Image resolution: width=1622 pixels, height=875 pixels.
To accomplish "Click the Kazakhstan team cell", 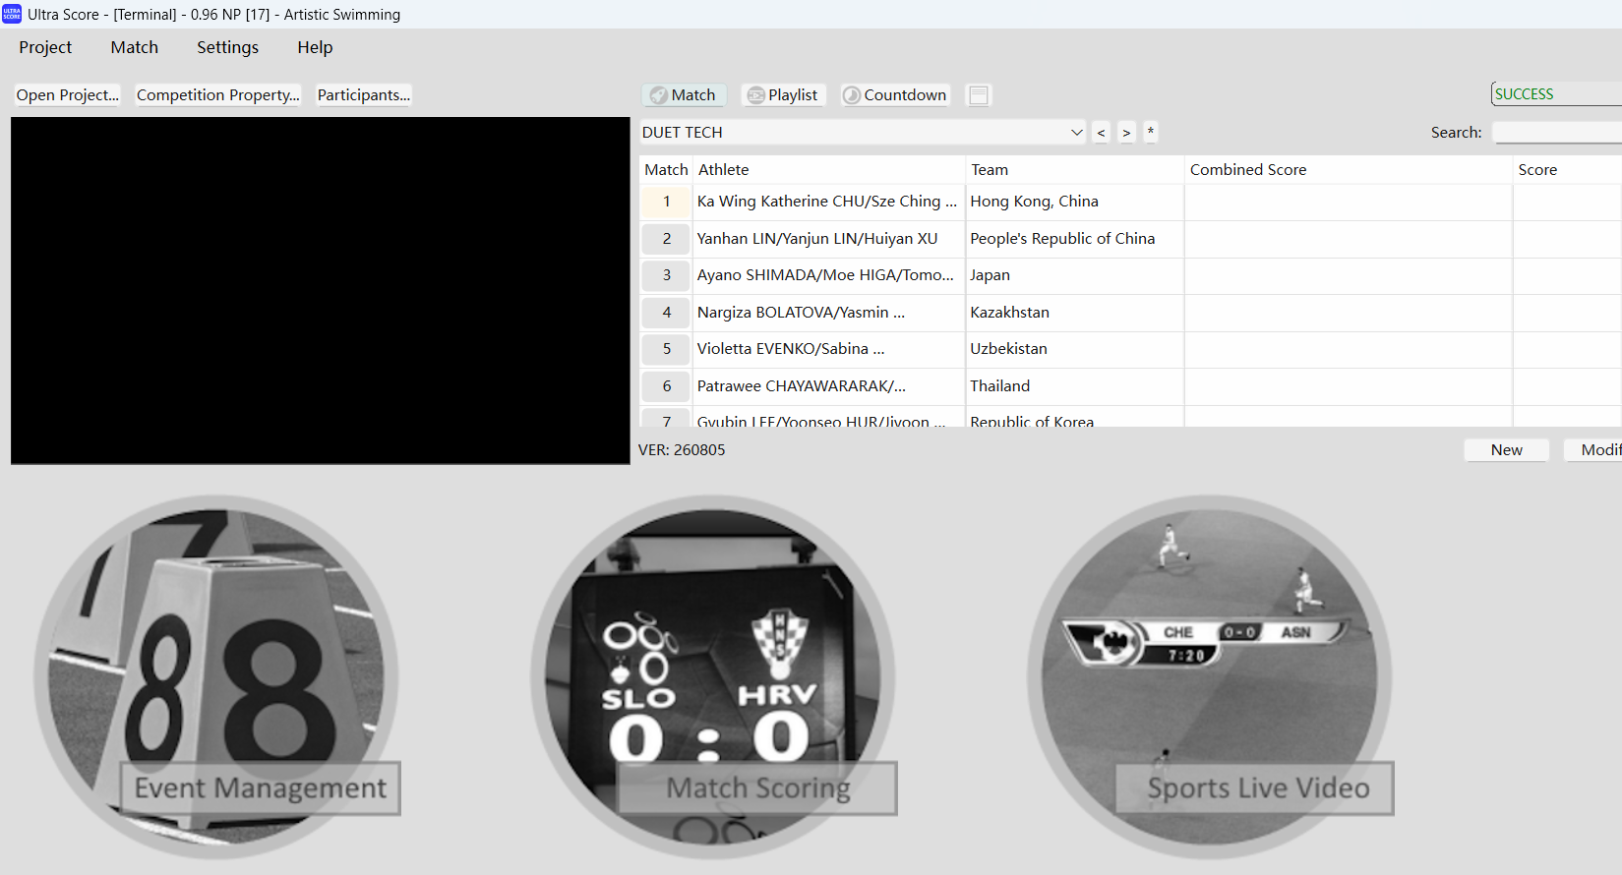I will coord(1074,313).
